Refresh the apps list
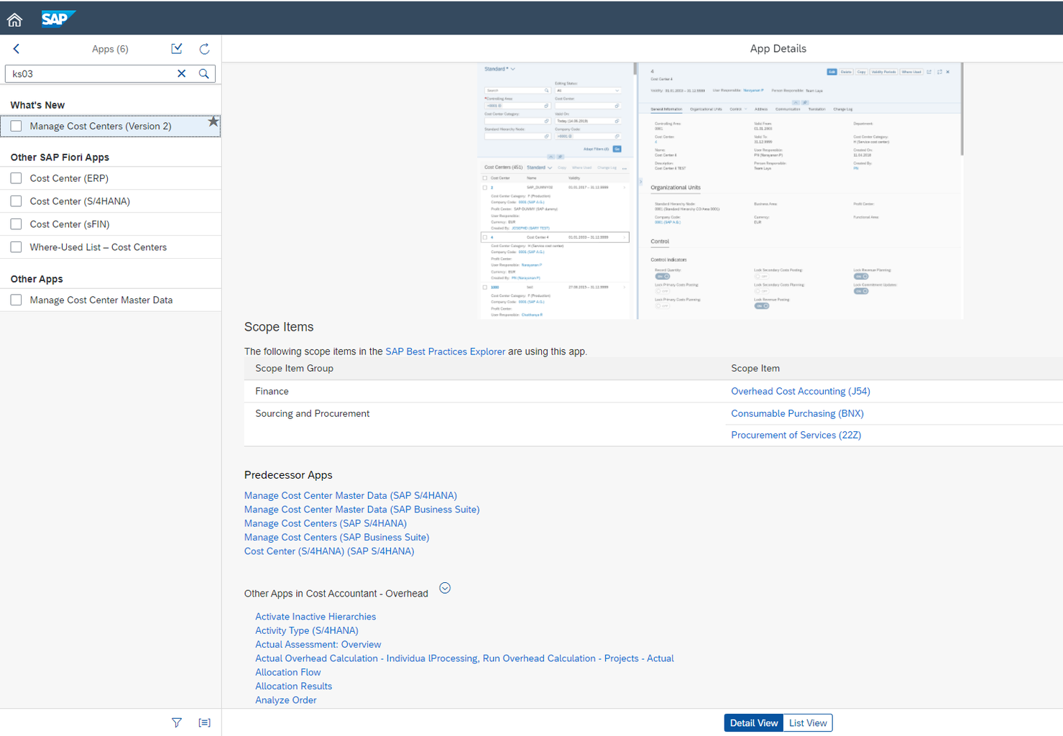Viewport: 1063px width, 736px height. (x=204, y=49)
